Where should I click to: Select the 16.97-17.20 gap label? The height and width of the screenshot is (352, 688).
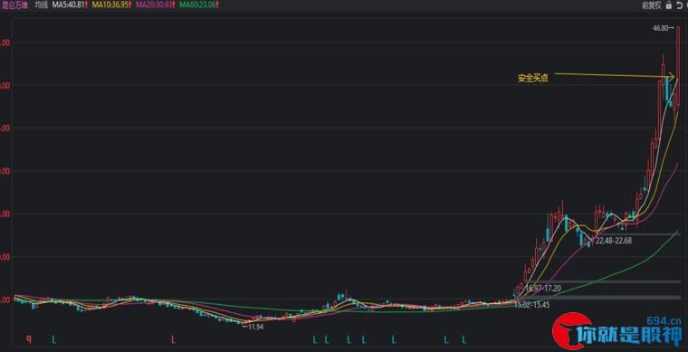point(543,289)
